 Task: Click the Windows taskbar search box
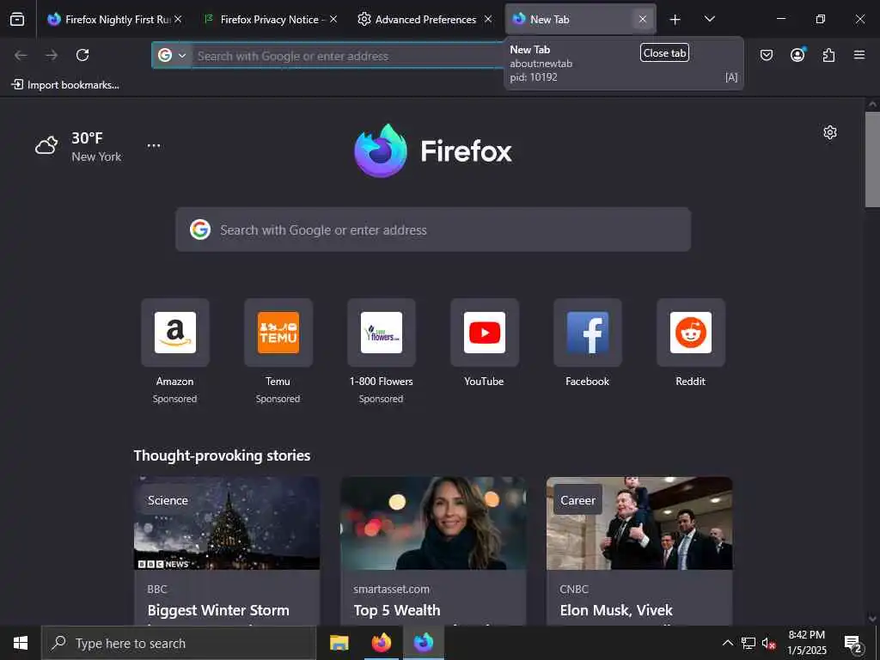pos(179,643)
